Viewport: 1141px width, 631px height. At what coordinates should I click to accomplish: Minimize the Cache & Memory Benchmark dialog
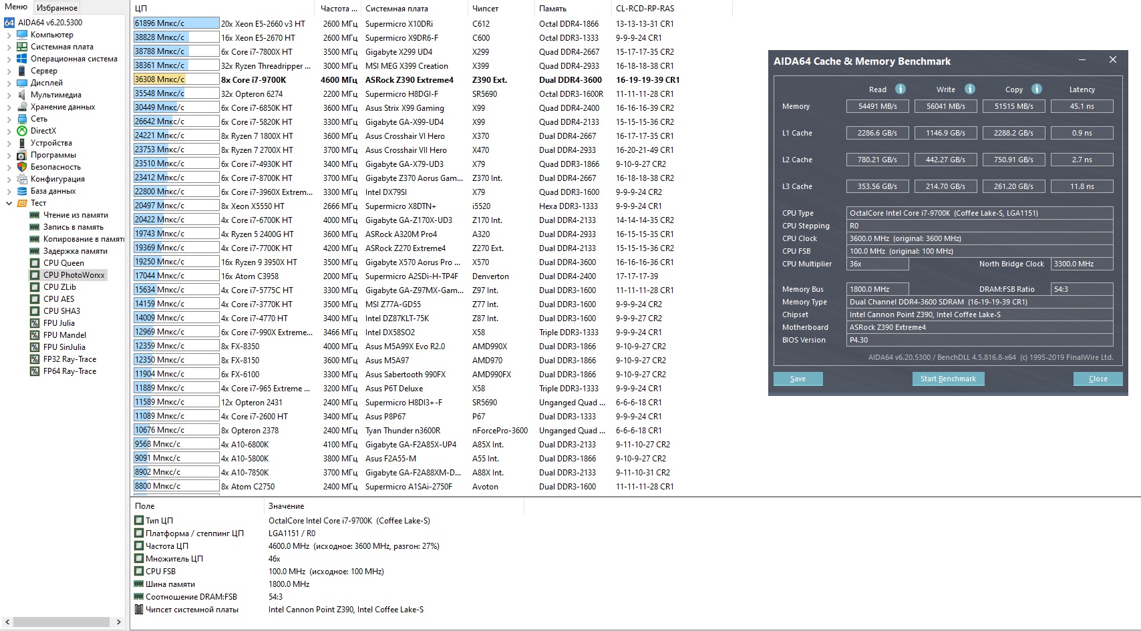[x=1082, y=60]
